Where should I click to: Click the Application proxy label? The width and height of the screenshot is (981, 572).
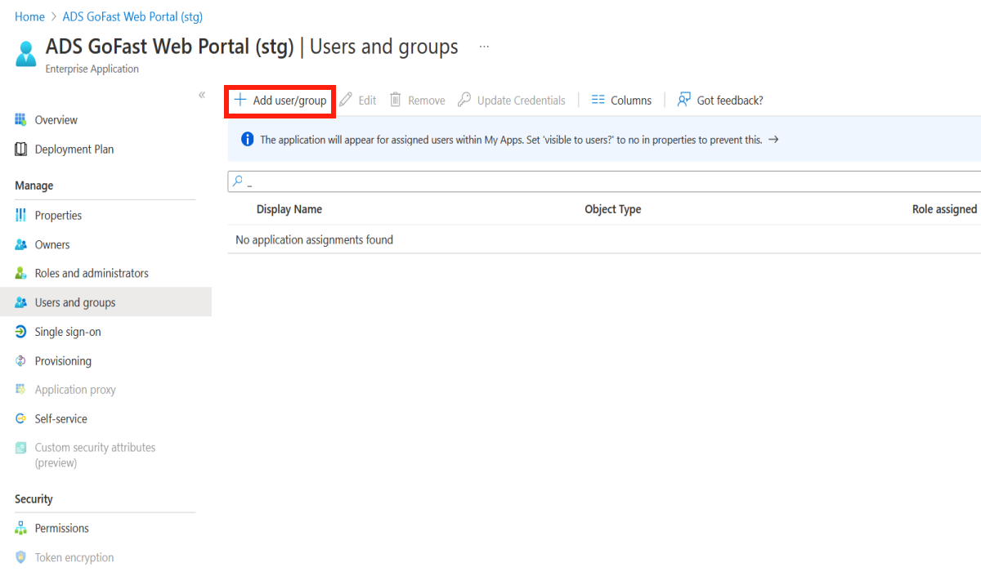pos(75,390)
